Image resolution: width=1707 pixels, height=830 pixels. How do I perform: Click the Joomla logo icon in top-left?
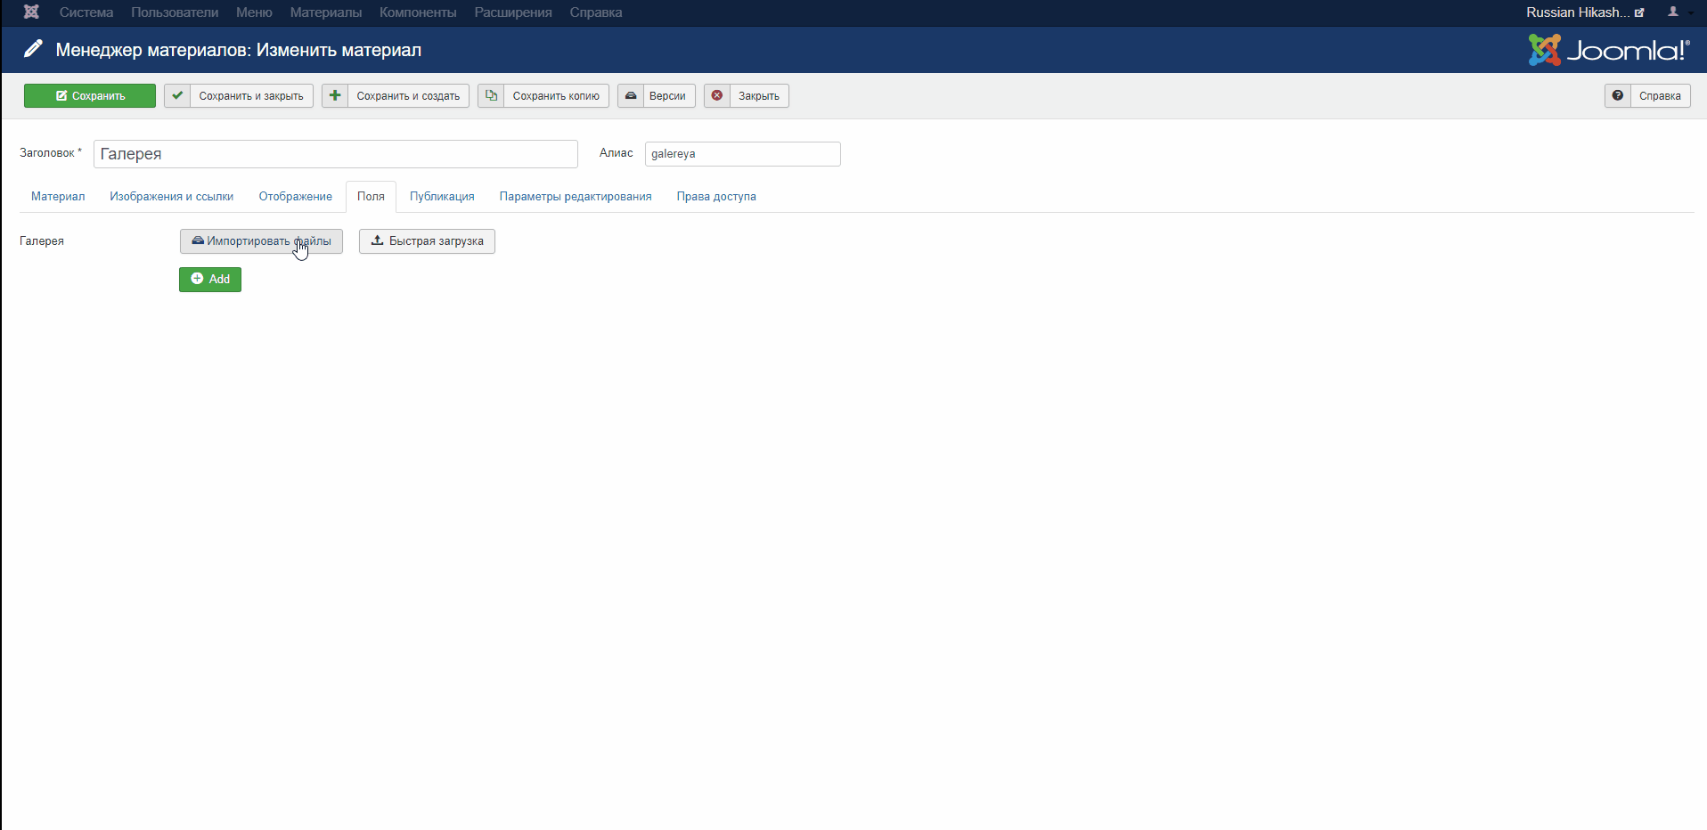(31, 12)
